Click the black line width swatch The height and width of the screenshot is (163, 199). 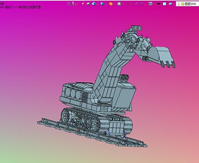click(159, 4)
